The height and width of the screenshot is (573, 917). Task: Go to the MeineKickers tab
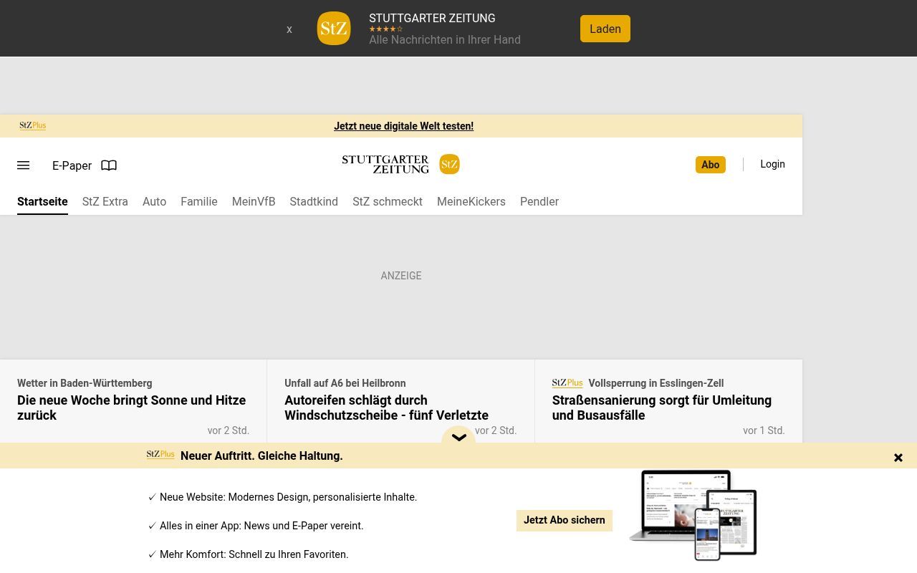pyautogui.click(x=471, y=202)
